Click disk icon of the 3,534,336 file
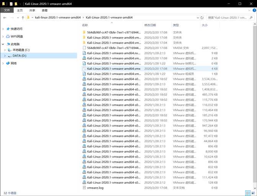This screenshot has height=196, width=257. 84,79
